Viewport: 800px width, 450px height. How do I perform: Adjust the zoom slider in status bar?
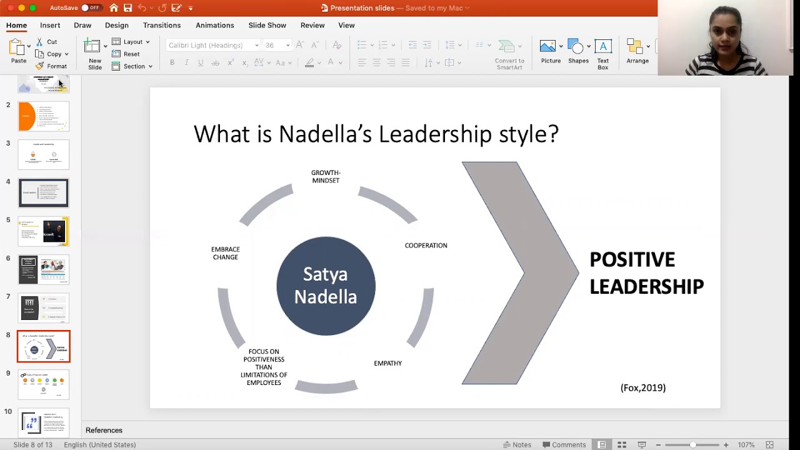pos(692,445)
